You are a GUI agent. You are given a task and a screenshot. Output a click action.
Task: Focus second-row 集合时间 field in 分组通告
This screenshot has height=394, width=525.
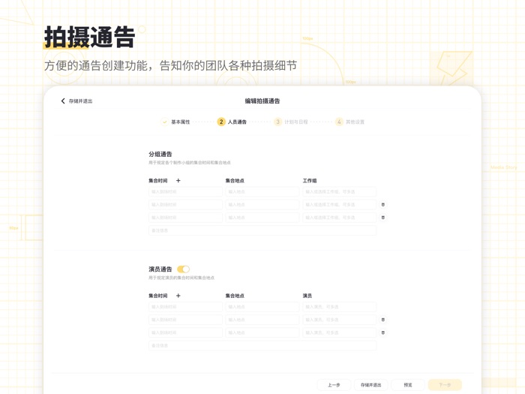point(185,205)
